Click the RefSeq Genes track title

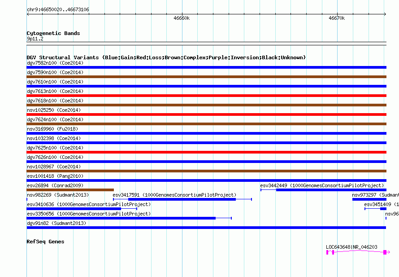pos(45,242)
